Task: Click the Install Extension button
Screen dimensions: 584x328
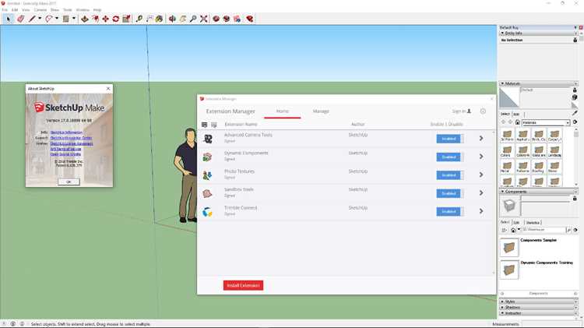Action: pyautogui.click(x=243, y=285)
